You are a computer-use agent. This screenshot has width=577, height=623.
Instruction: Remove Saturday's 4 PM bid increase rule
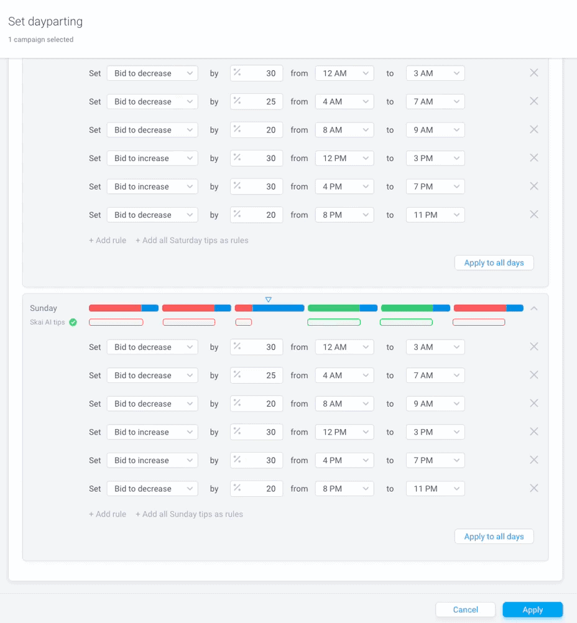point(533,186)
